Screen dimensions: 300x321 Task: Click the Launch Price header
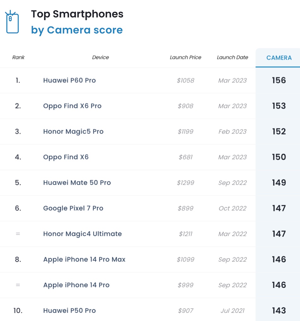185,58
